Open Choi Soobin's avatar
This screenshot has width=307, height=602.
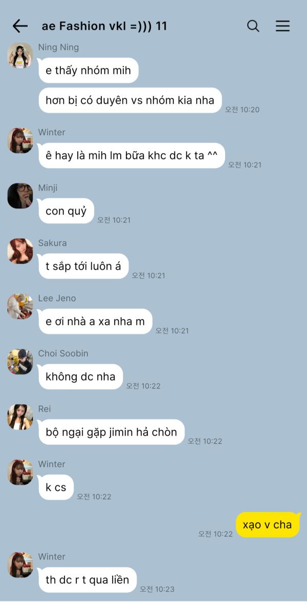[x=20, y=362]
